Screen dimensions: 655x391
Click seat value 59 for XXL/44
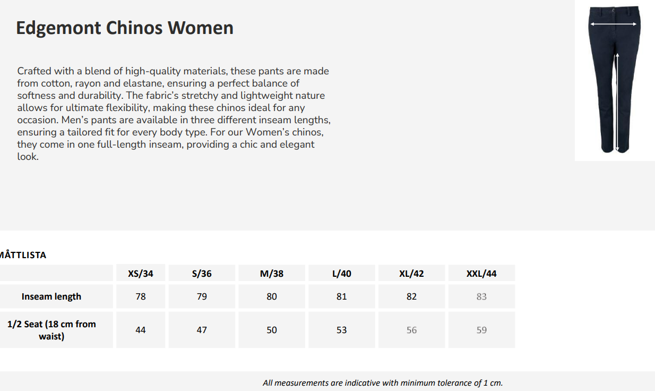tap(481, 330)
